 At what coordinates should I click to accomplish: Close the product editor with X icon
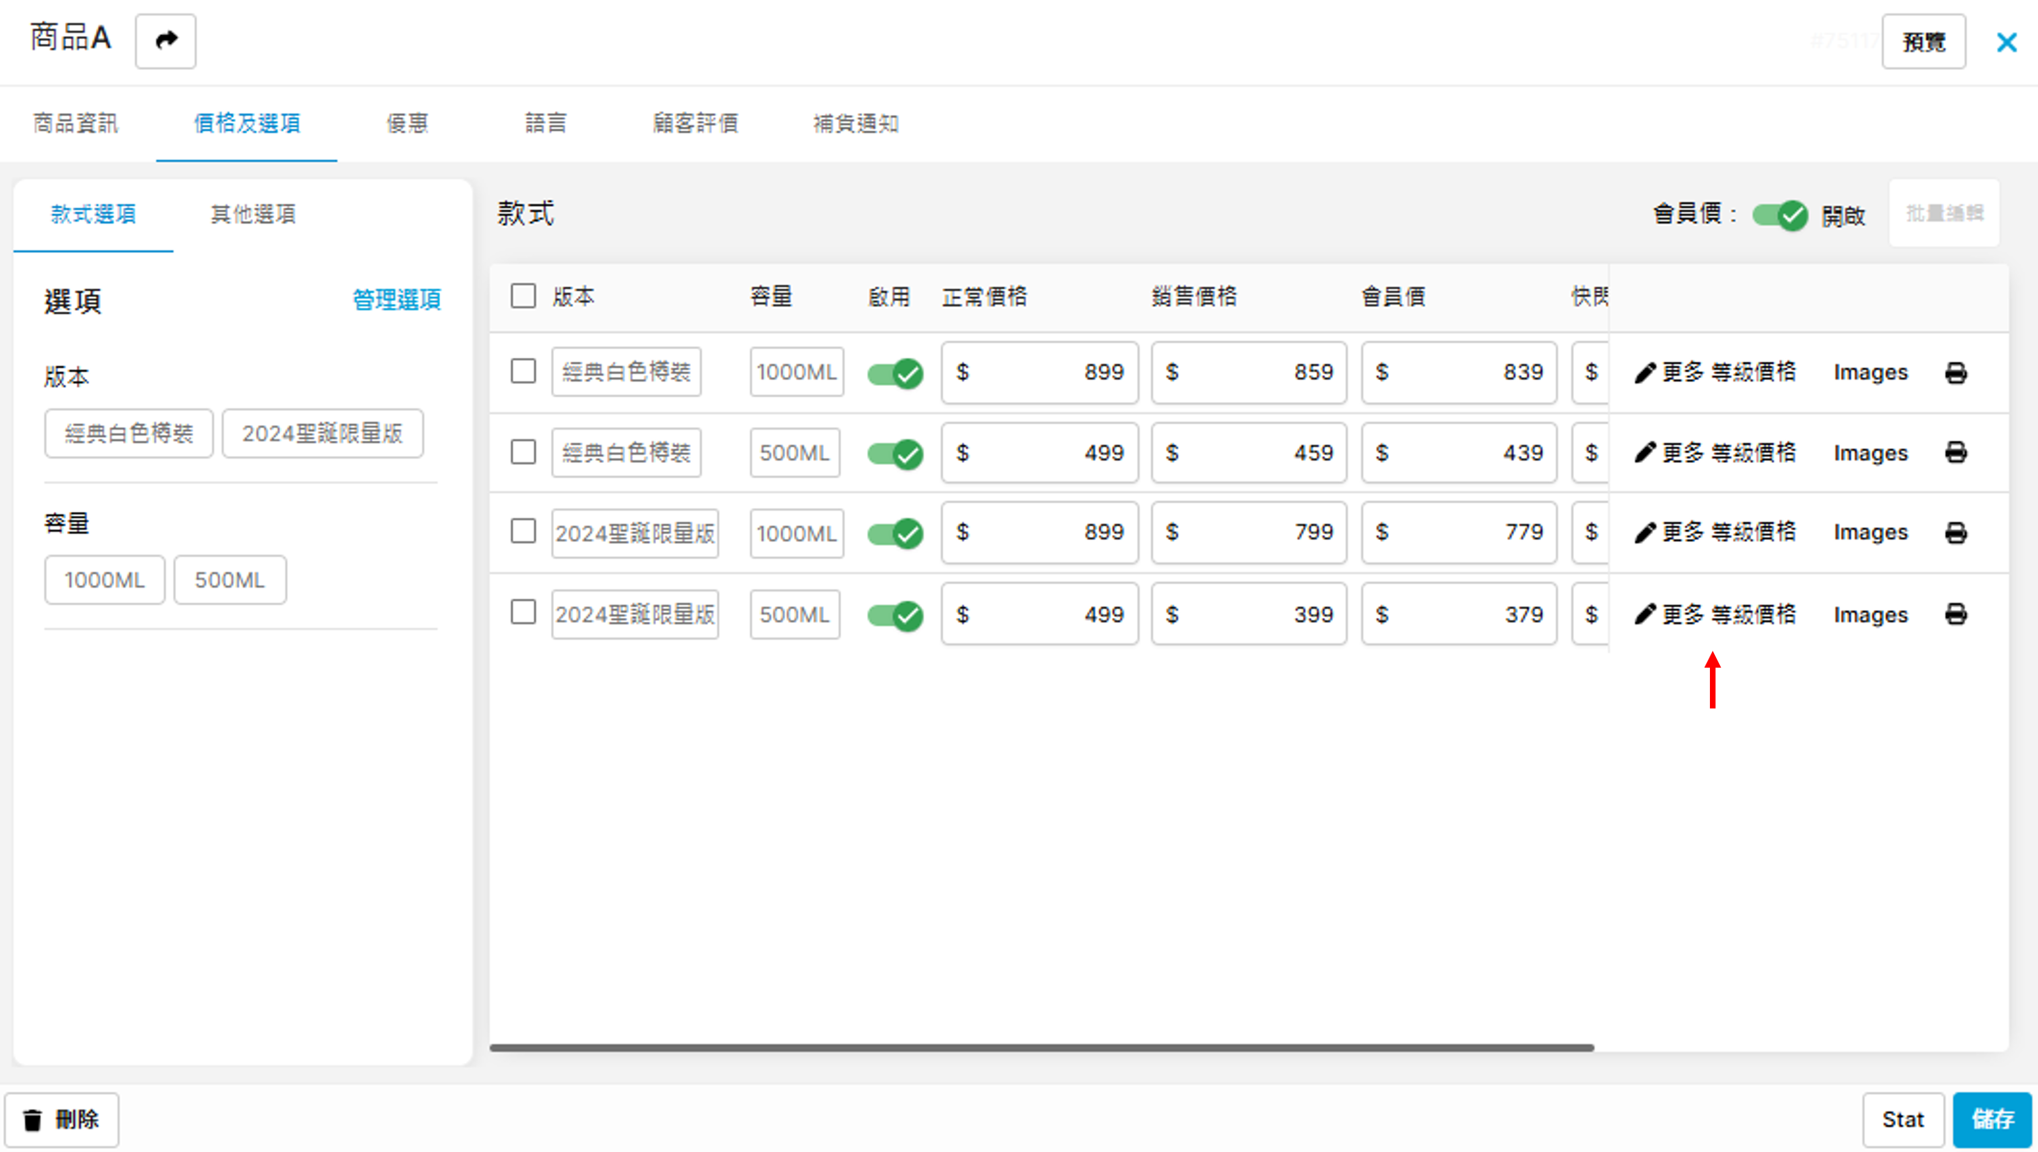point(2007,42)
